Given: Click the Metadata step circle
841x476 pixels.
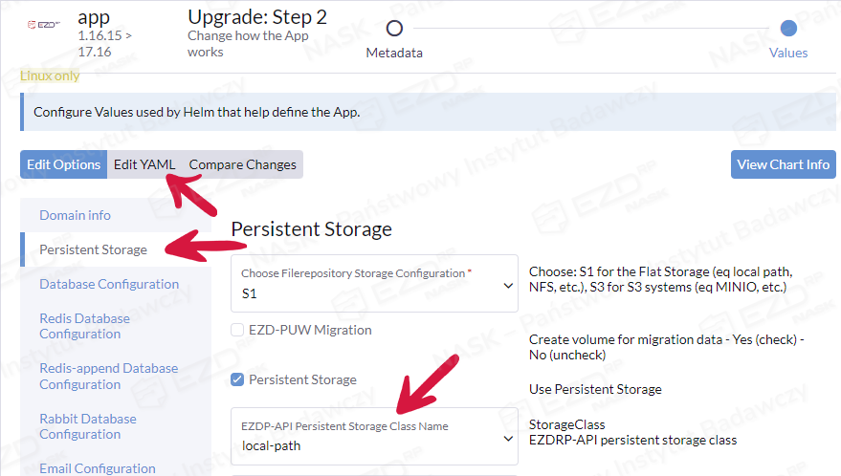Looking at the screenshot, I should click(394, 29).
